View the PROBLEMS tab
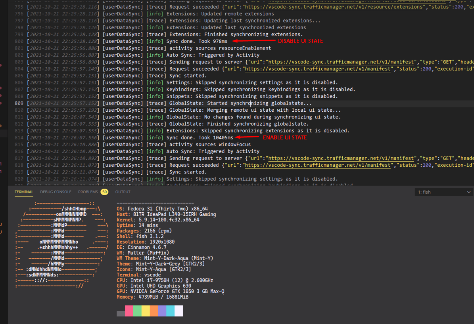The width and height of the screenshot is (474, 324). [88, 192]
